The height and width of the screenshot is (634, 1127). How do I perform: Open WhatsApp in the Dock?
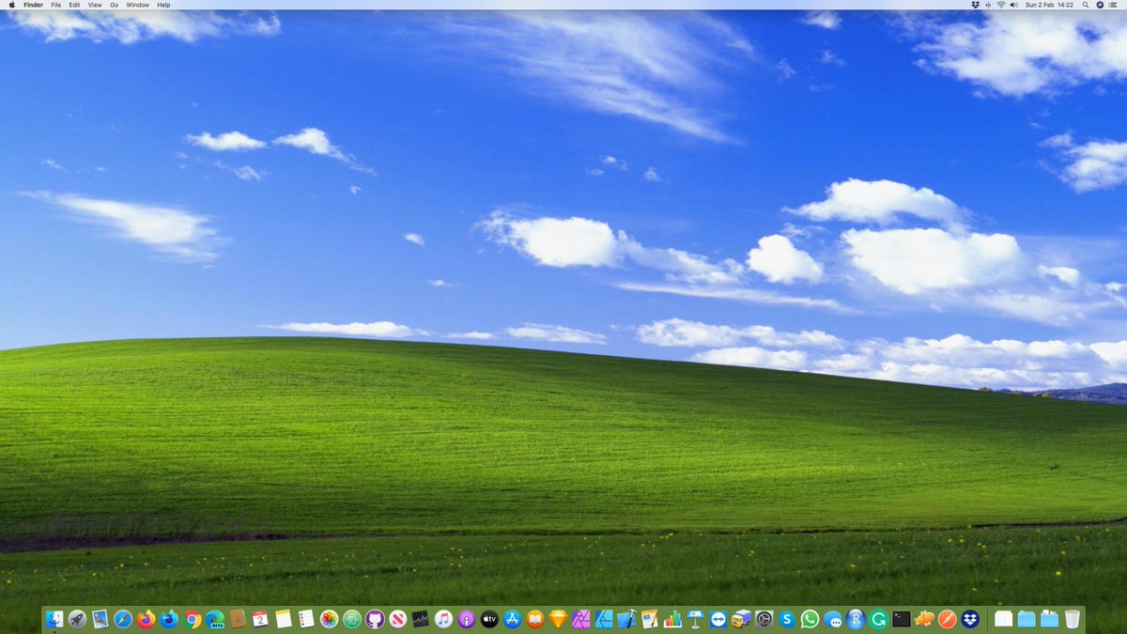point(810,619)
